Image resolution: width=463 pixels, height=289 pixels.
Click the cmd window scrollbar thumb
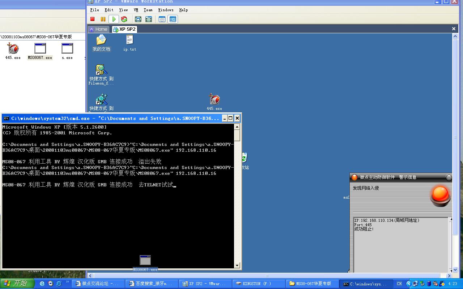237,135
